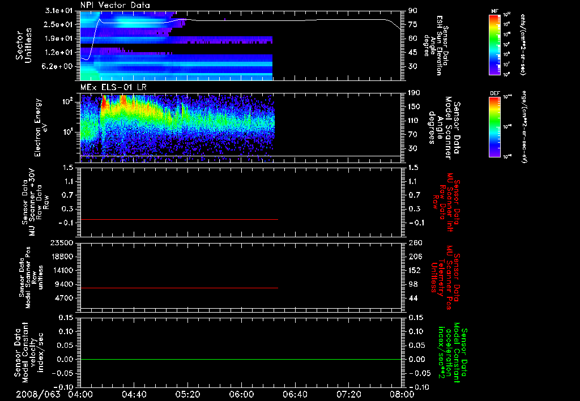
Task: Click the 04:00 time axis label
Action: (x=80, y=394)
